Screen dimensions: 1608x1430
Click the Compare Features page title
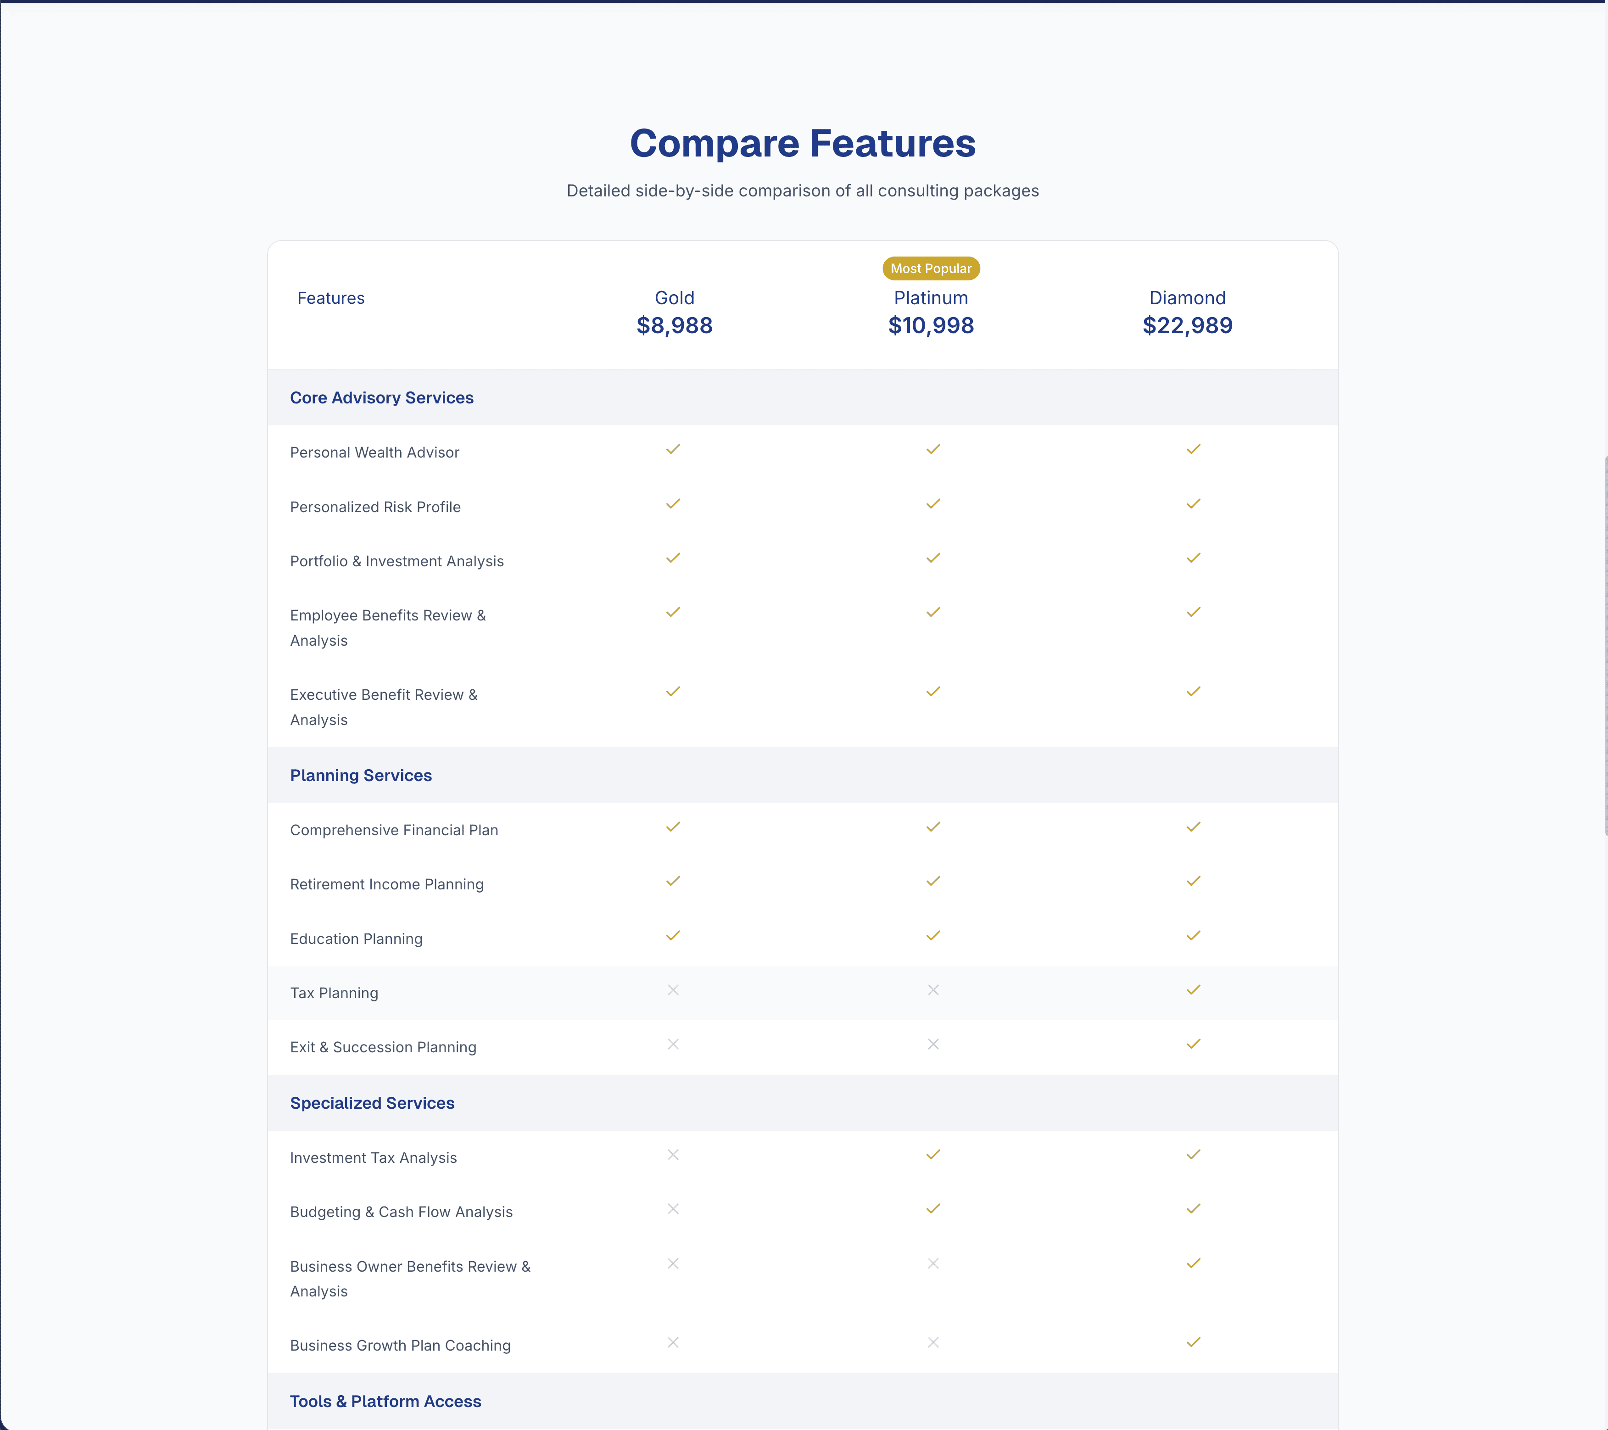click(x=803, y=143)
